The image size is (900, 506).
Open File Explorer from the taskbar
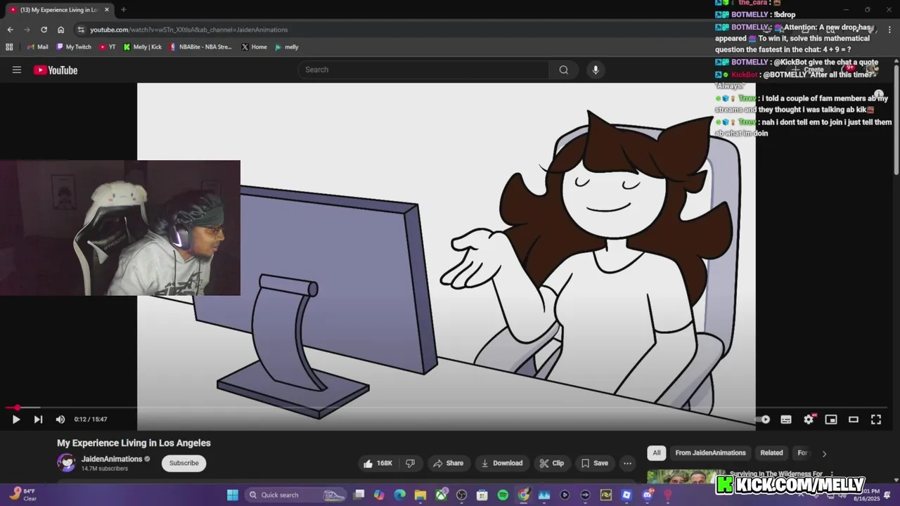[x=420, y=495]
